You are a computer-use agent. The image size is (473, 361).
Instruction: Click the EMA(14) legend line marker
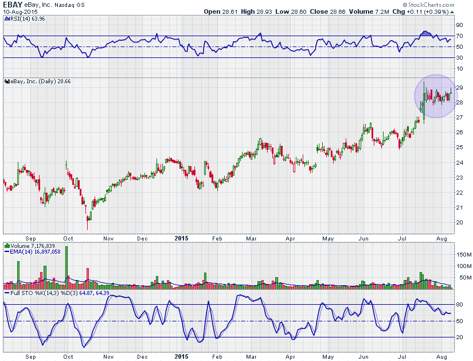click(6, 251)
